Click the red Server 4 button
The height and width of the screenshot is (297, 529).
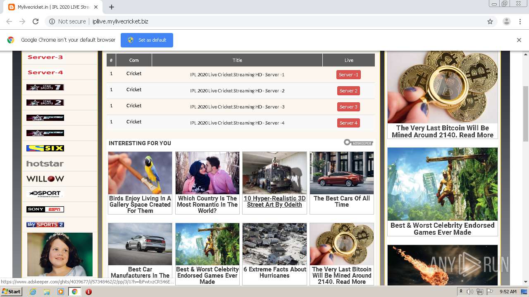pos(348,123)
